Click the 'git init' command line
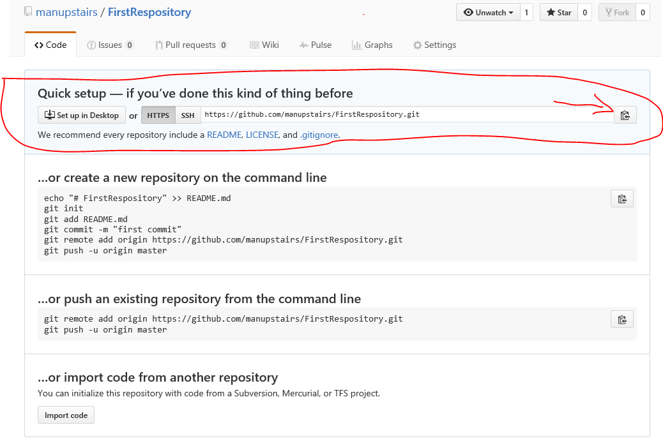 click(x=63, y=208)
